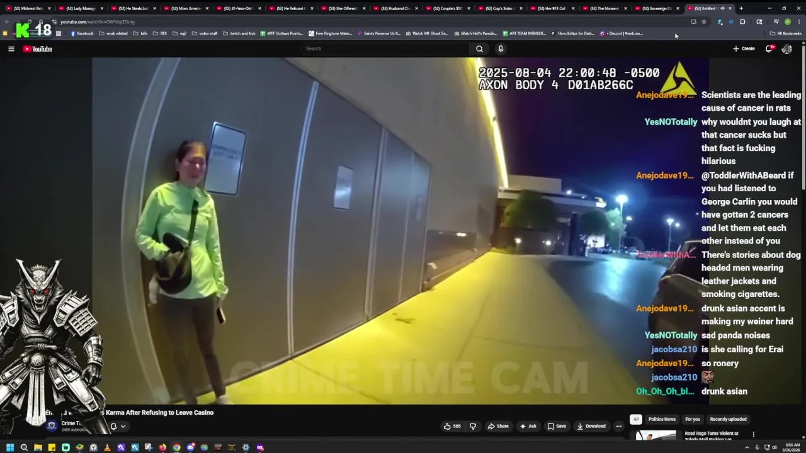Image resolution: width=806 pixels, height=453 pixels.
Task: Open the VLC cone taskbar icon
Action: click(x=107, y=447)
